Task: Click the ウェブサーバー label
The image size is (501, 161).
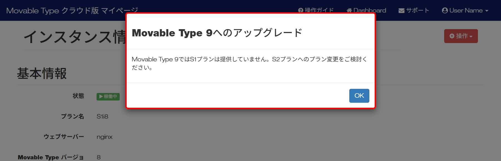Action: coord(64,137)
